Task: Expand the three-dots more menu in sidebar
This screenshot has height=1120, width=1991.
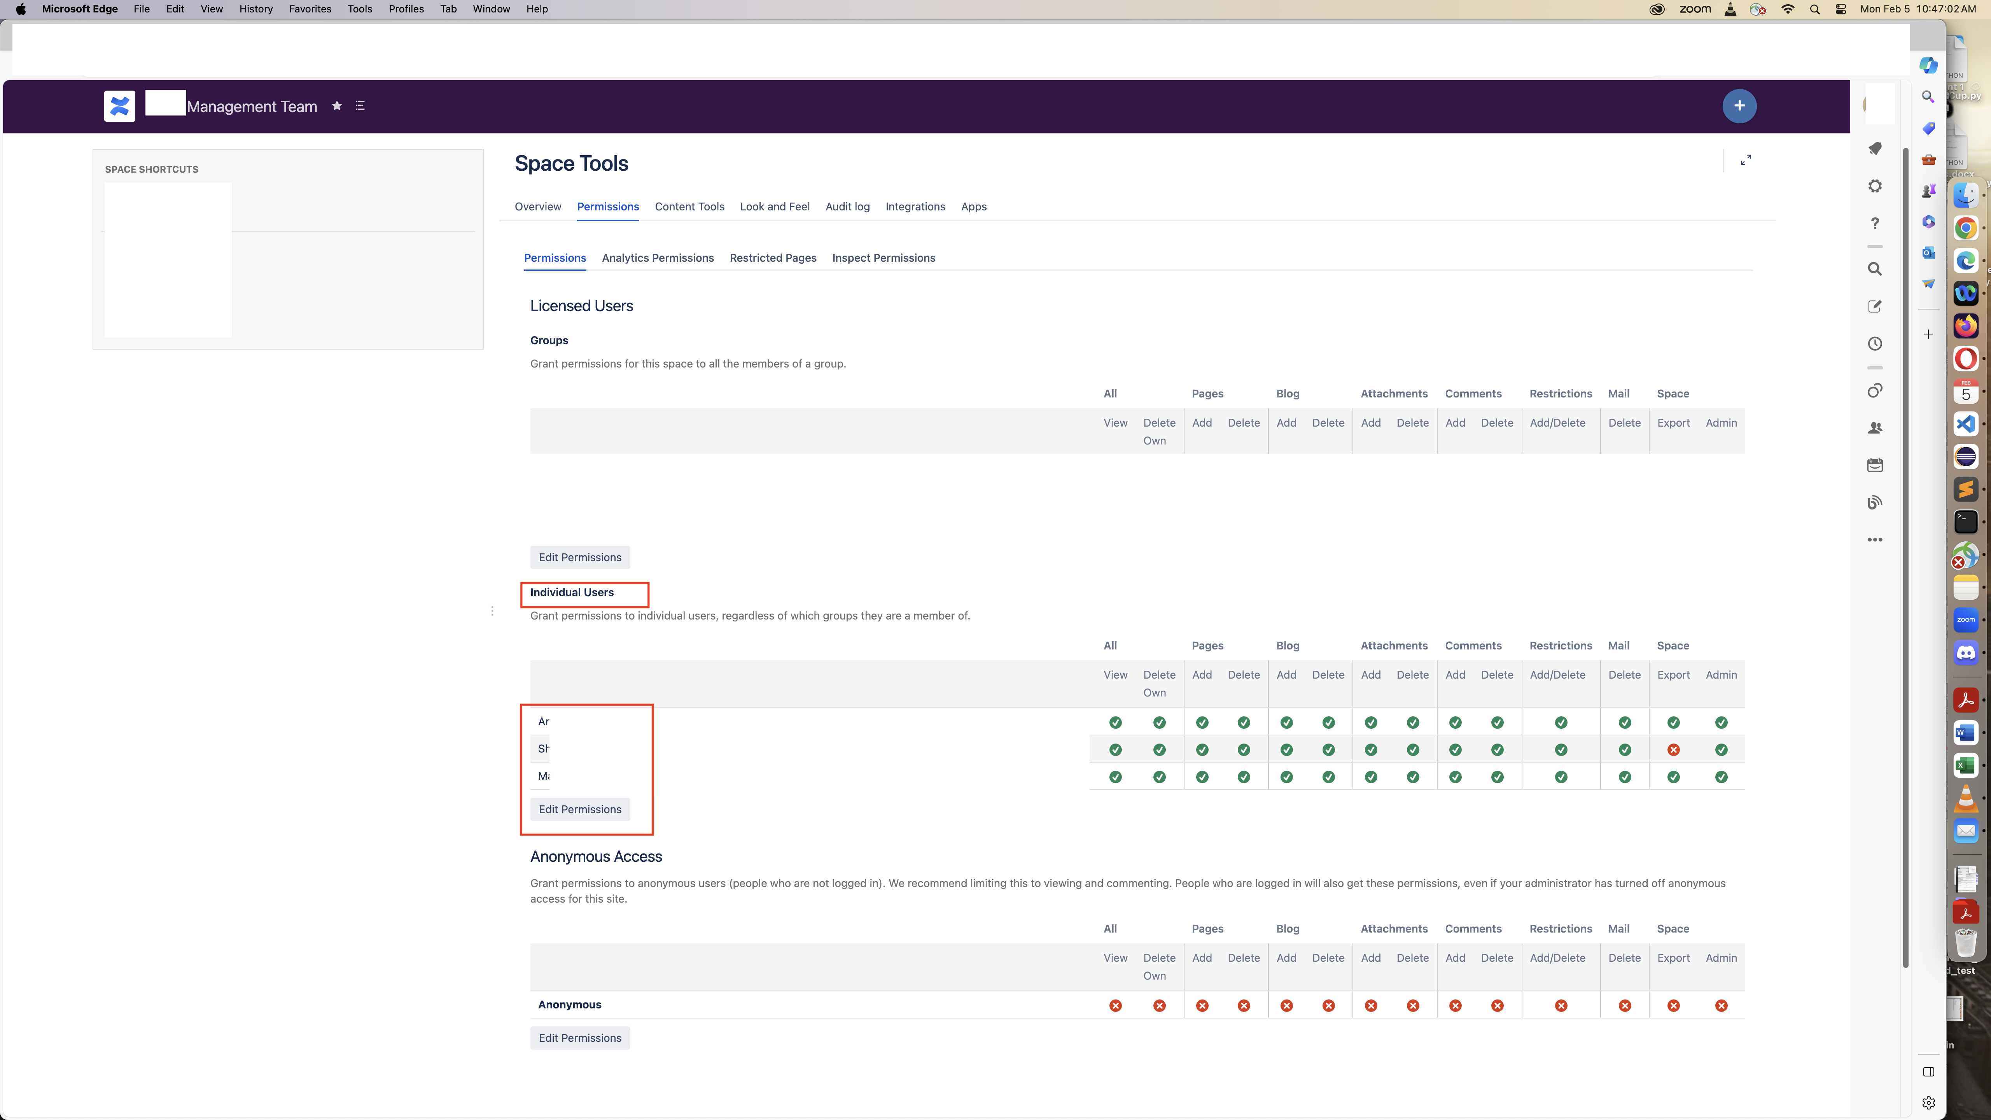Action: click(1874, 540)
